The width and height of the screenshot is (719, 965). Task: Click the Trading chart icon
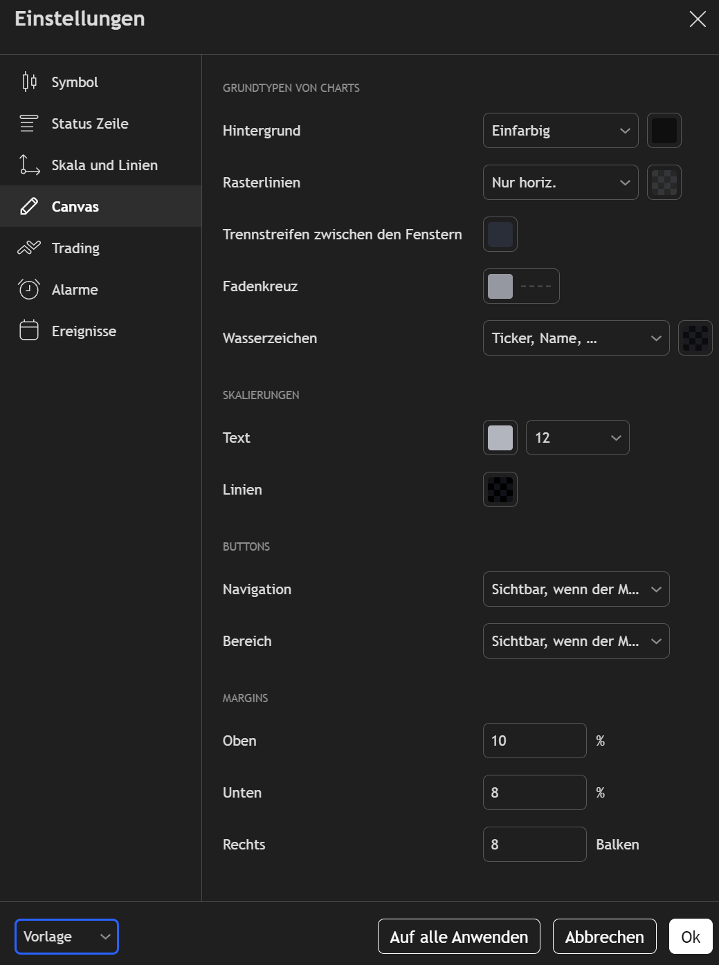[29, 248]
